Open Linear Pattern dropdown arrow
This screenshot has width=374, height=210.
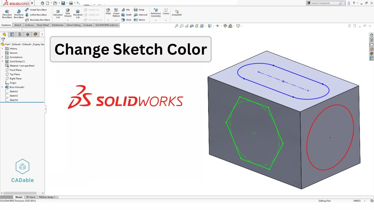(x=116, y=20)
